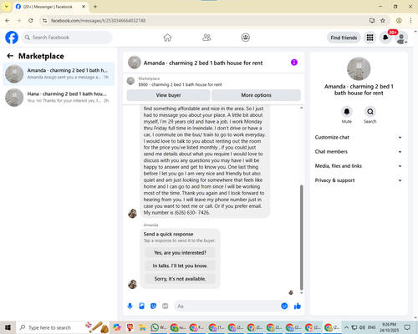
Task: Open the Hana conversation in Marketplace list
Action: (x=59, y=98)
